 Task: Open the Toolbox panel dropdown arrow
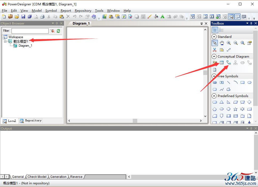tap(247, 23)
